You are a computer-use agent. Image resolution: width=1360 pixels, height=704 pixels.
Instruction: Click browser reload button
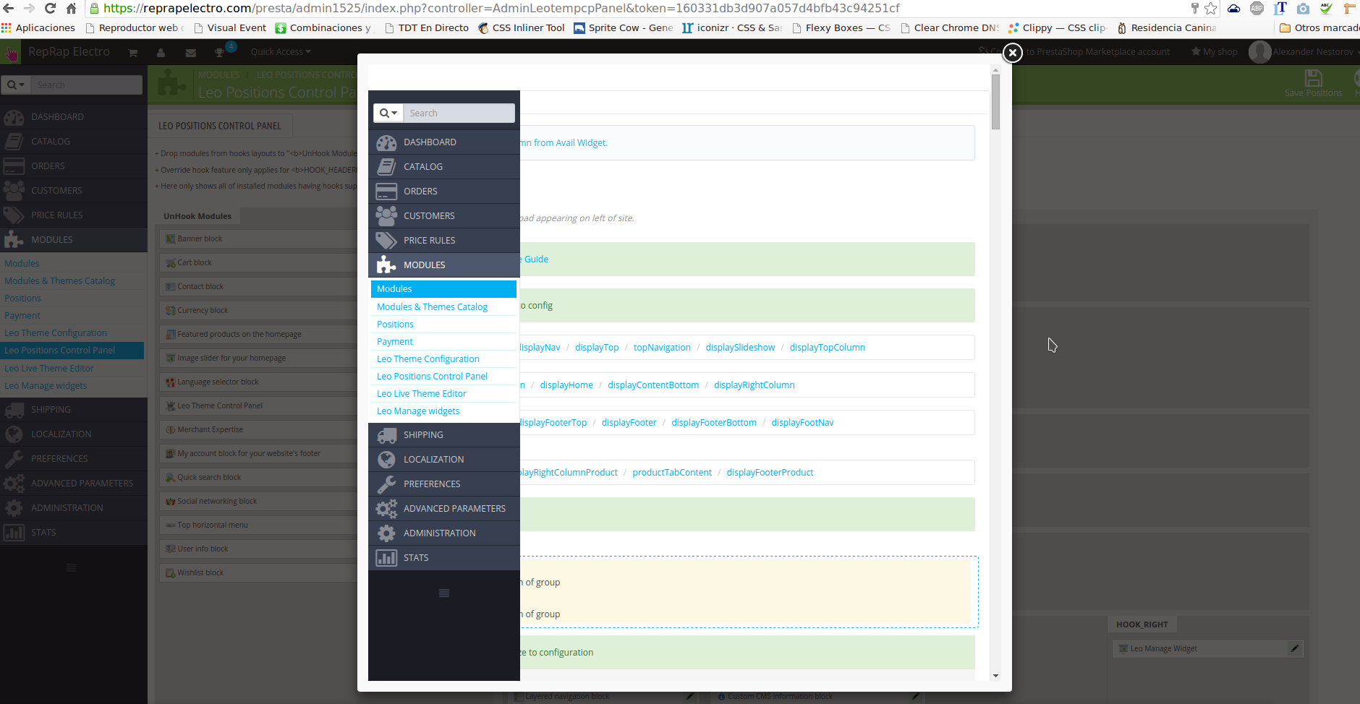(x=50, y=9)
